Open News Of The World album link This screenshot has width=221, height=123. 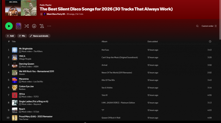(117, 73)
